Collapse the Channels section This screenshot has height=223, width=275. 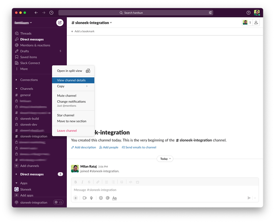coord(16,89)
